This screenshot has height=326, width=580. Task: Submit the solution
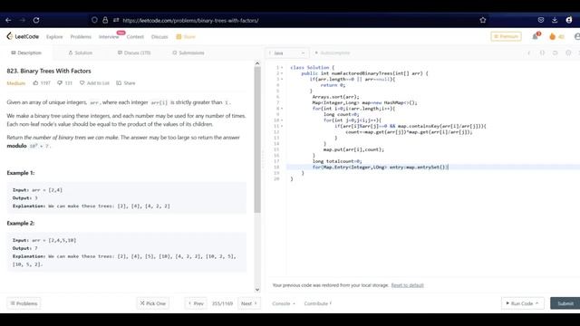click(x=565, y=303)
